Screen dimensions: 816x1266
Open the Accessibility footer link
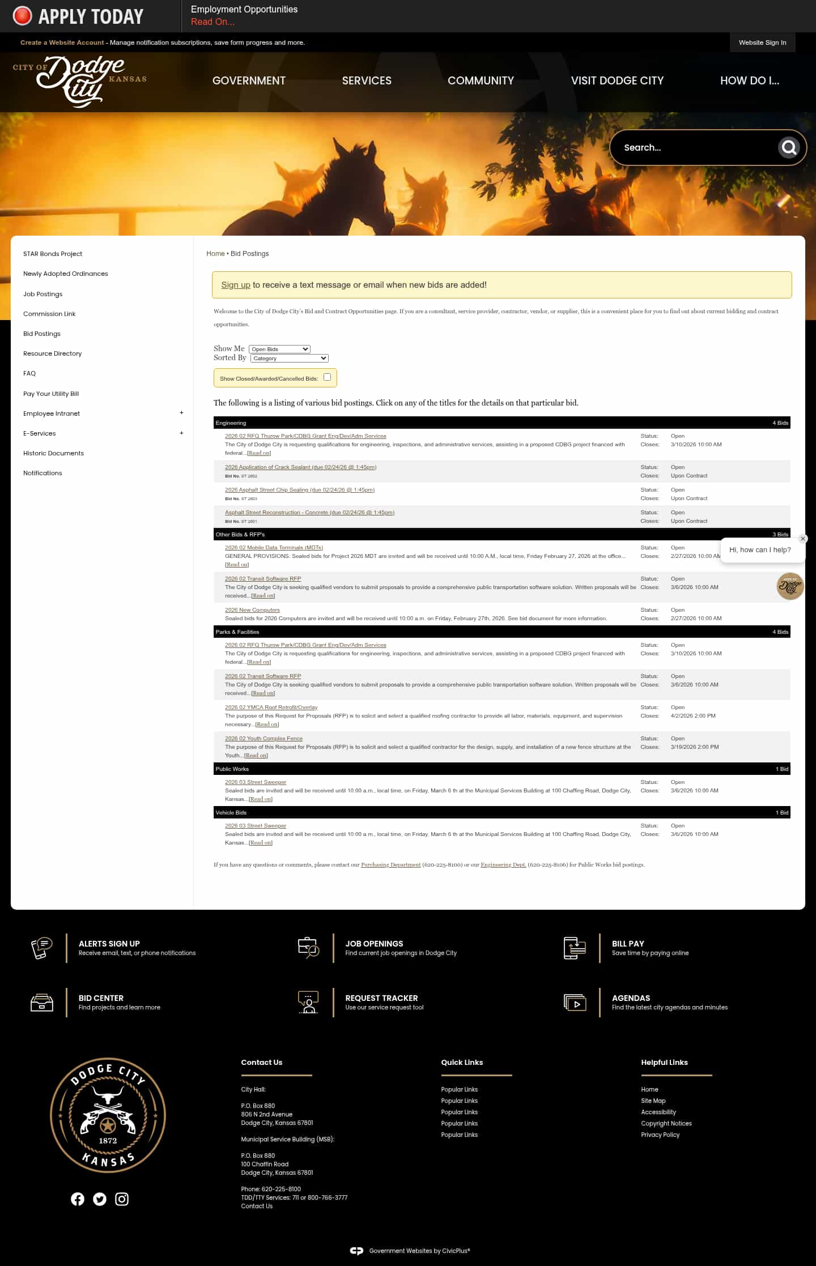pos(658,1112)
